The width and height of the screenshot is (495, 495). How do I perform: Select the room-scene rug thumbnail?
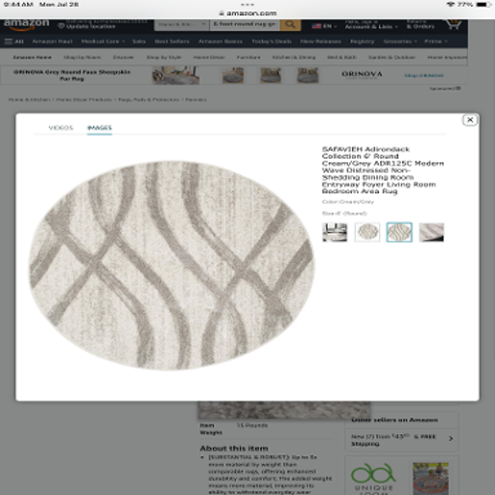point(335,232)
